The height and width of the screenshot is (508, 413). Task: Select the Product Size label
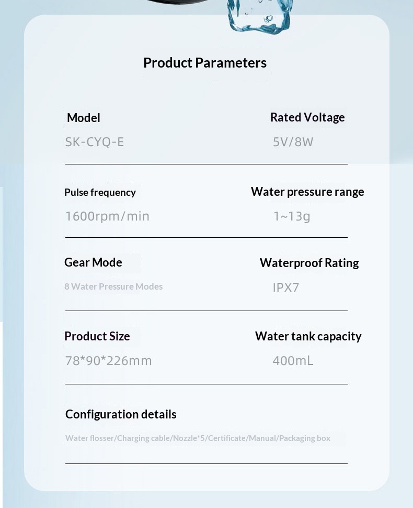pyautogui.click(x=97, y=336)
